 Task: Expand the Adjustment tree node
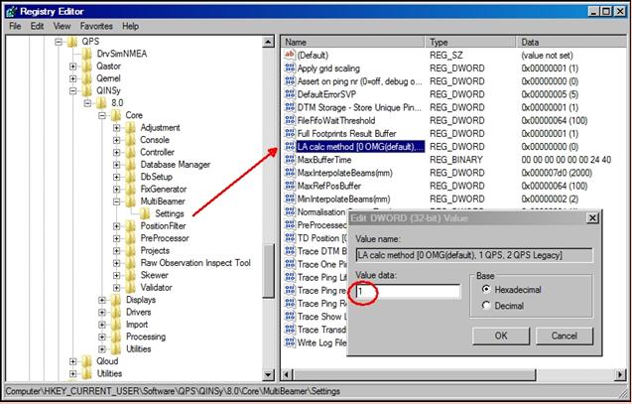(x=116, y=128)
